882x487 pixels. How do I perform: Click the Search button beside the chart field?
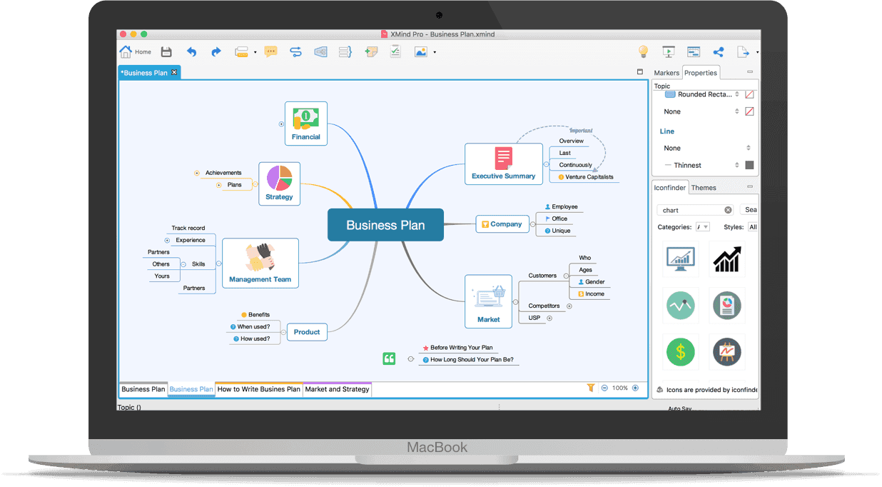tap(750, 210)
